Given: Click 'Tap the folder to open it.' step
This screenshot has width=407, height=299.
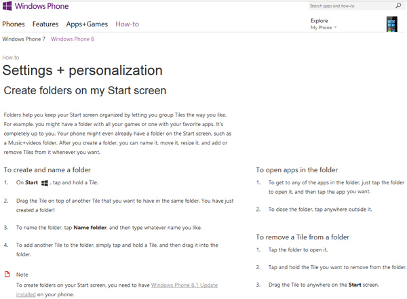Looking at the screenshot, I should pos(298,250).
